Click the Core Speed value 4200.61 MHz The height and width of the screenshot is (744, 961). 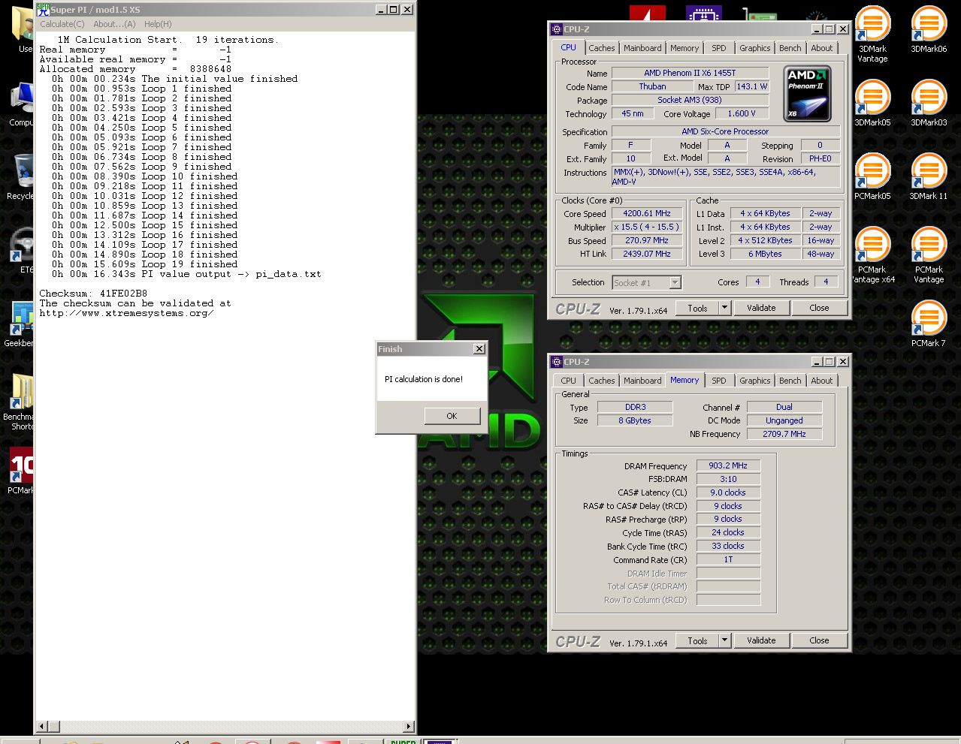646,213
